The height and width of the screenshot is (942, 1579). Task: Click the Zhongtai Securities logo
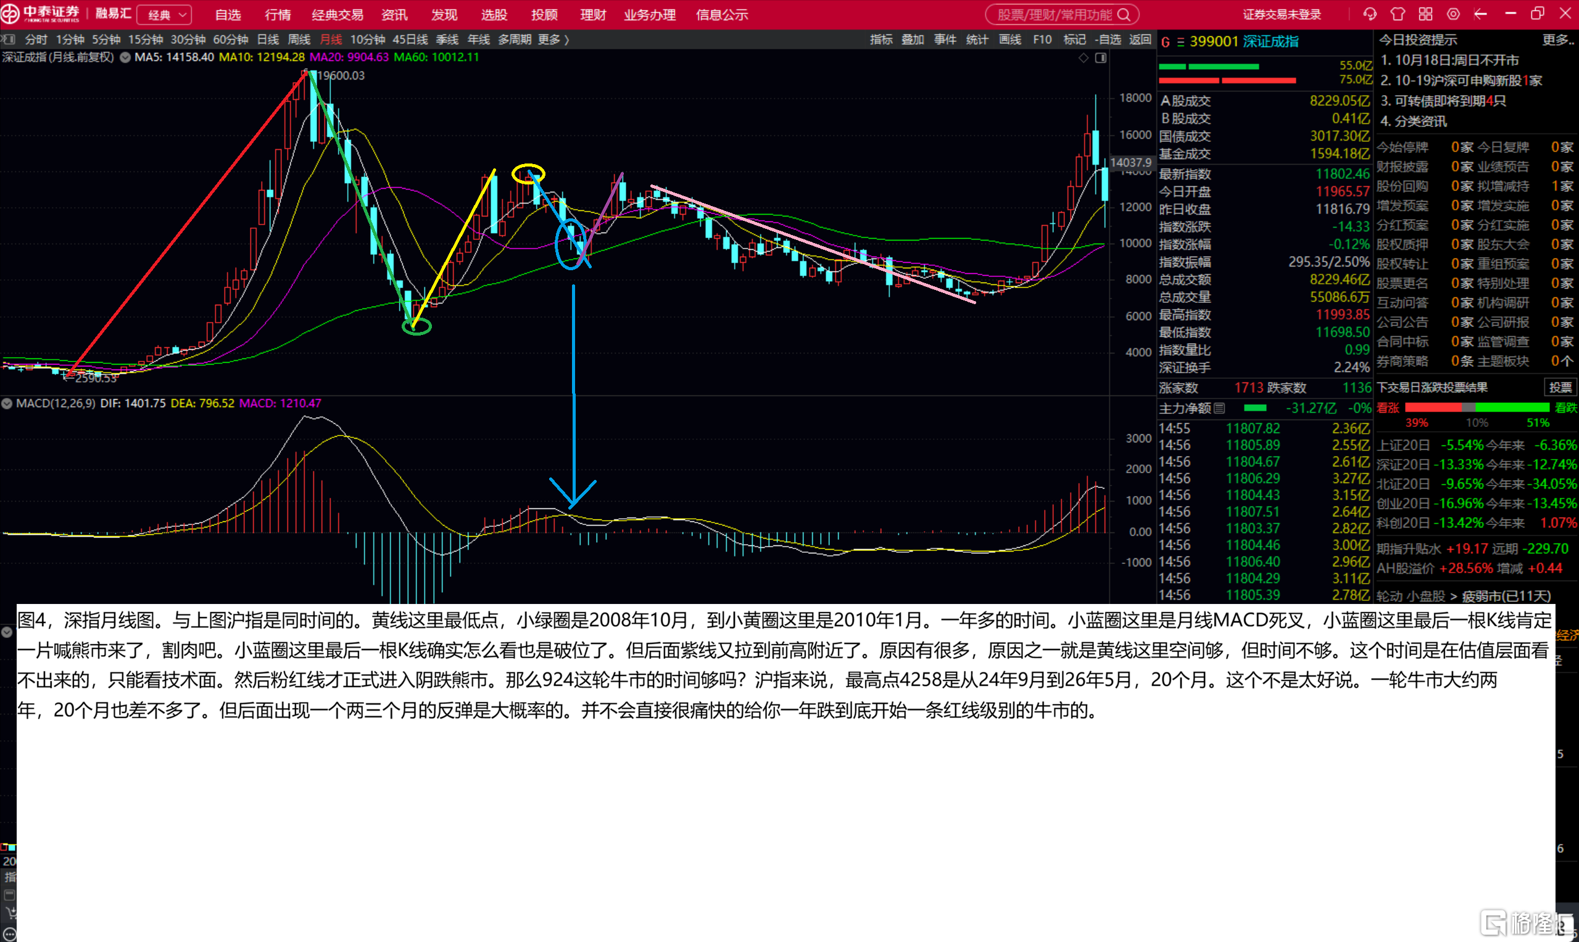pos(41,14)
